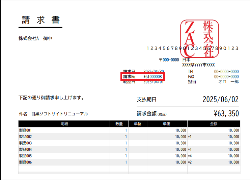Select the total amount ¥63,350
Screen dimensions: 251x180
coord(226,114)
